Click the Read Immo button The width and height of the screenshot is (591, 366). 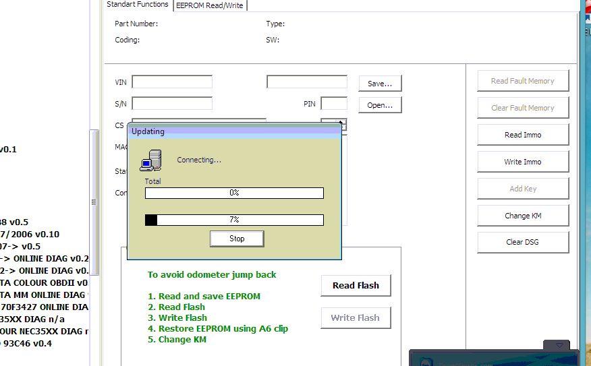pyautogui.click(x=523, y=135)
